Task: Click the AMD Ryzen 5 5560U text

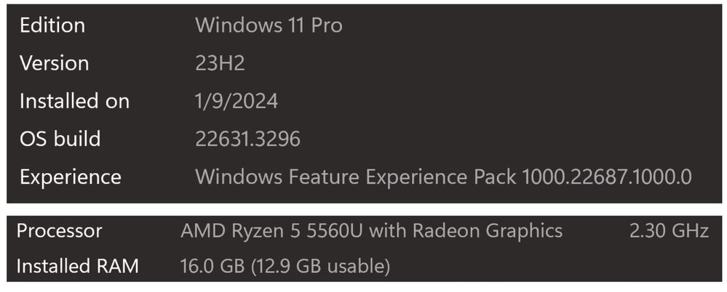Action: pos(272,230)
